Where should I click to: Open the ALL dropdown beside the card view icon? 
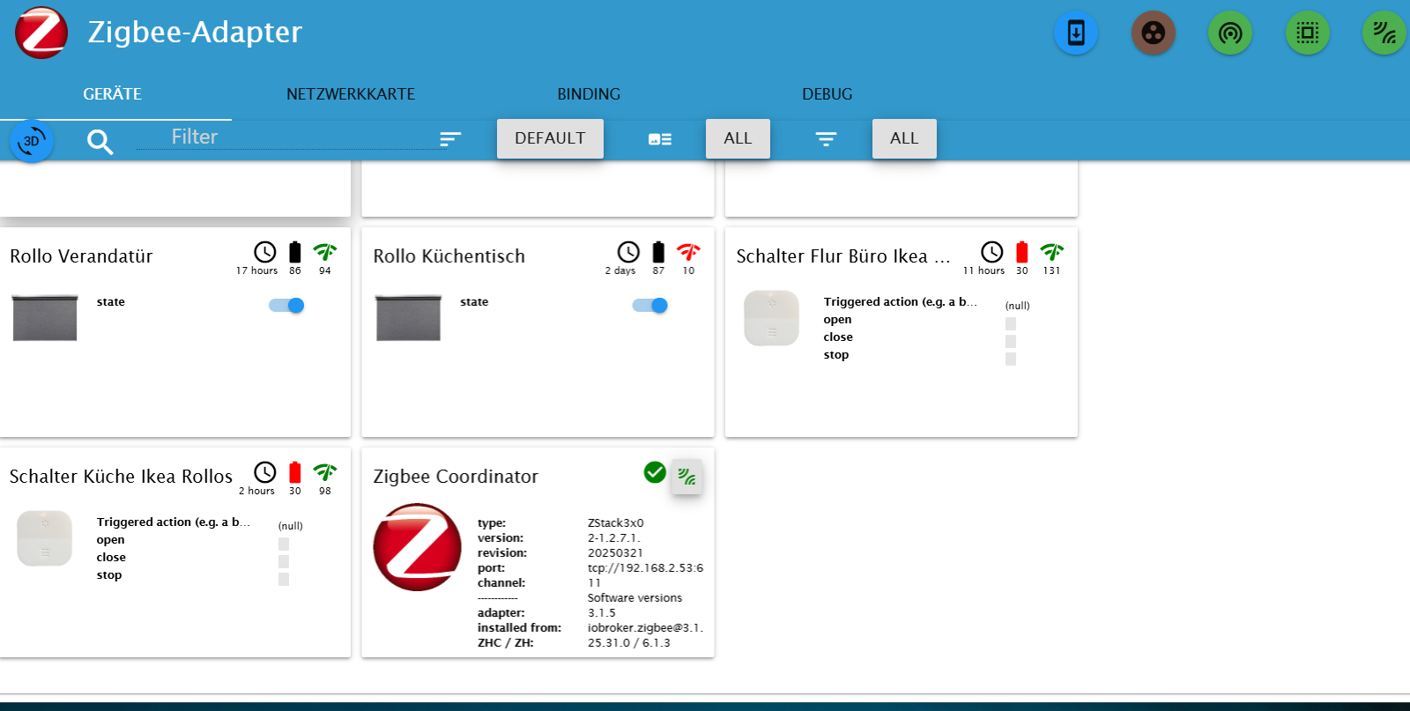click(x=738, y=138)
